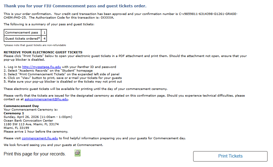Click the Retrieve Your Electronic Guest Tickets heading

tap(43, 52)
